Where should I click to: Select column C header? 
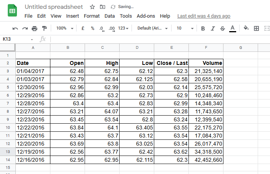pyautogui.click(x=102, y=48)
